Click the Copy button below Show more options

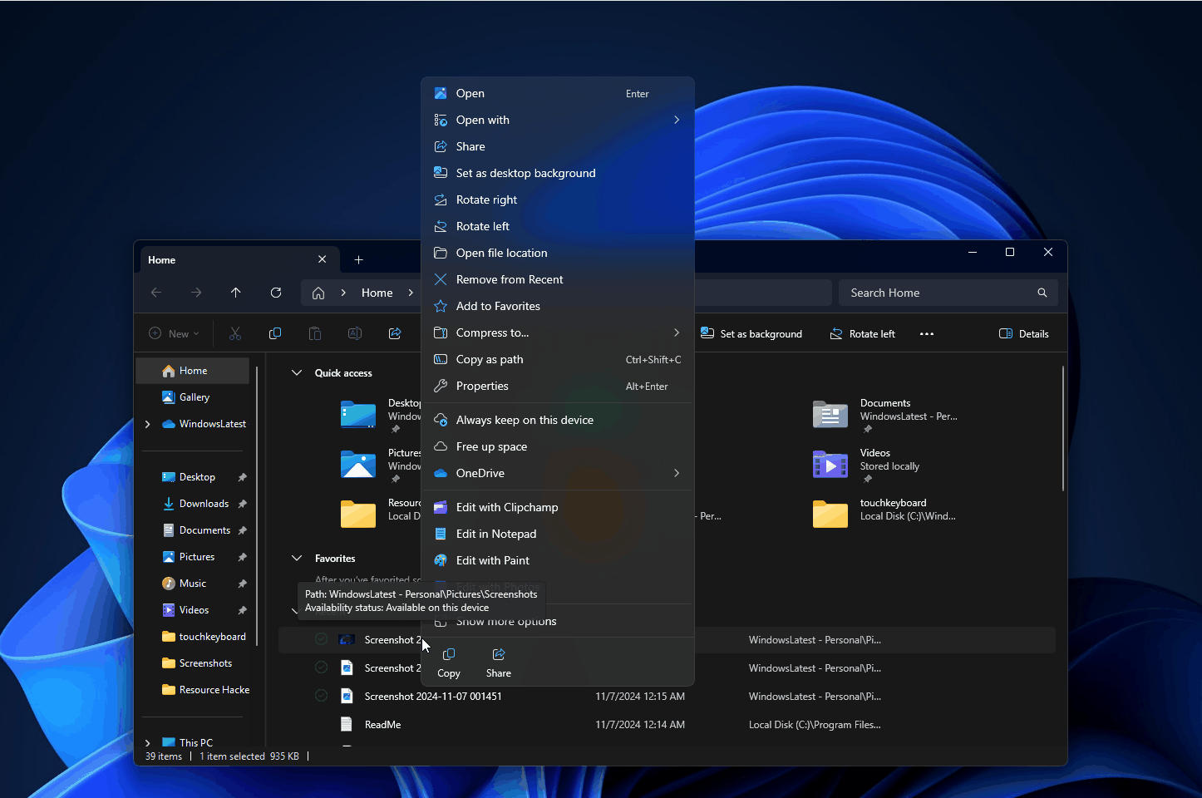(x=448, y=662)
